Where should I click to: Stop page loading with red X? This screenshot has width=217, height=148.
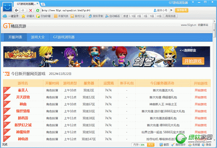[x=31, y=10]
